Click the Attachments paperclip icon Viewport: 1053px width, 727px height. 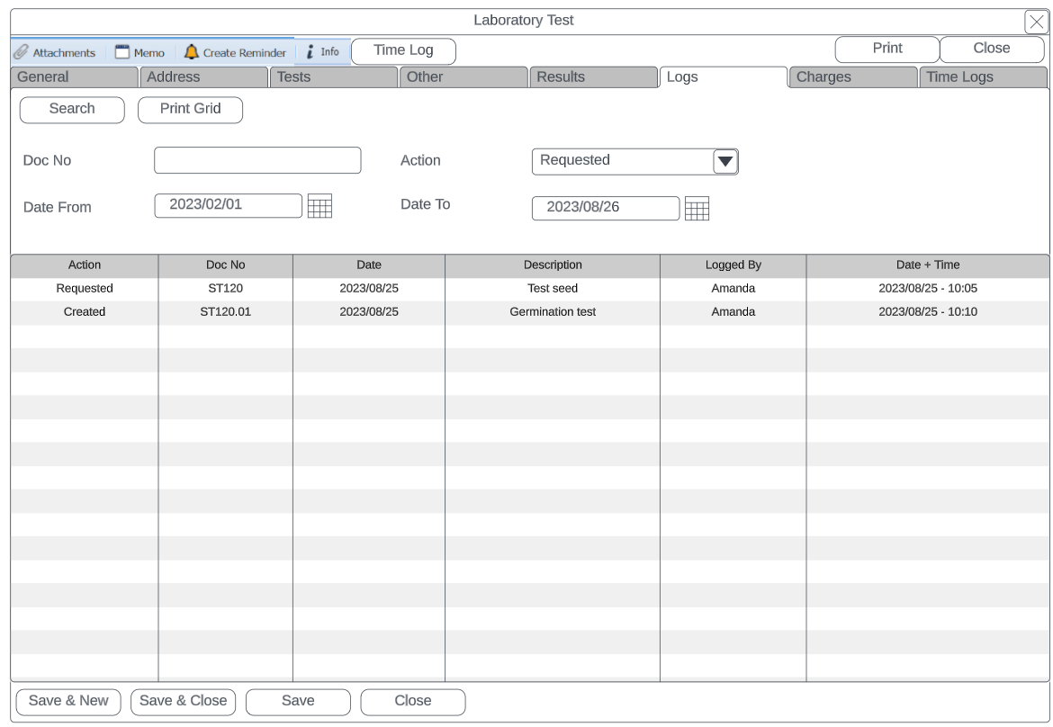click(21, 52)
